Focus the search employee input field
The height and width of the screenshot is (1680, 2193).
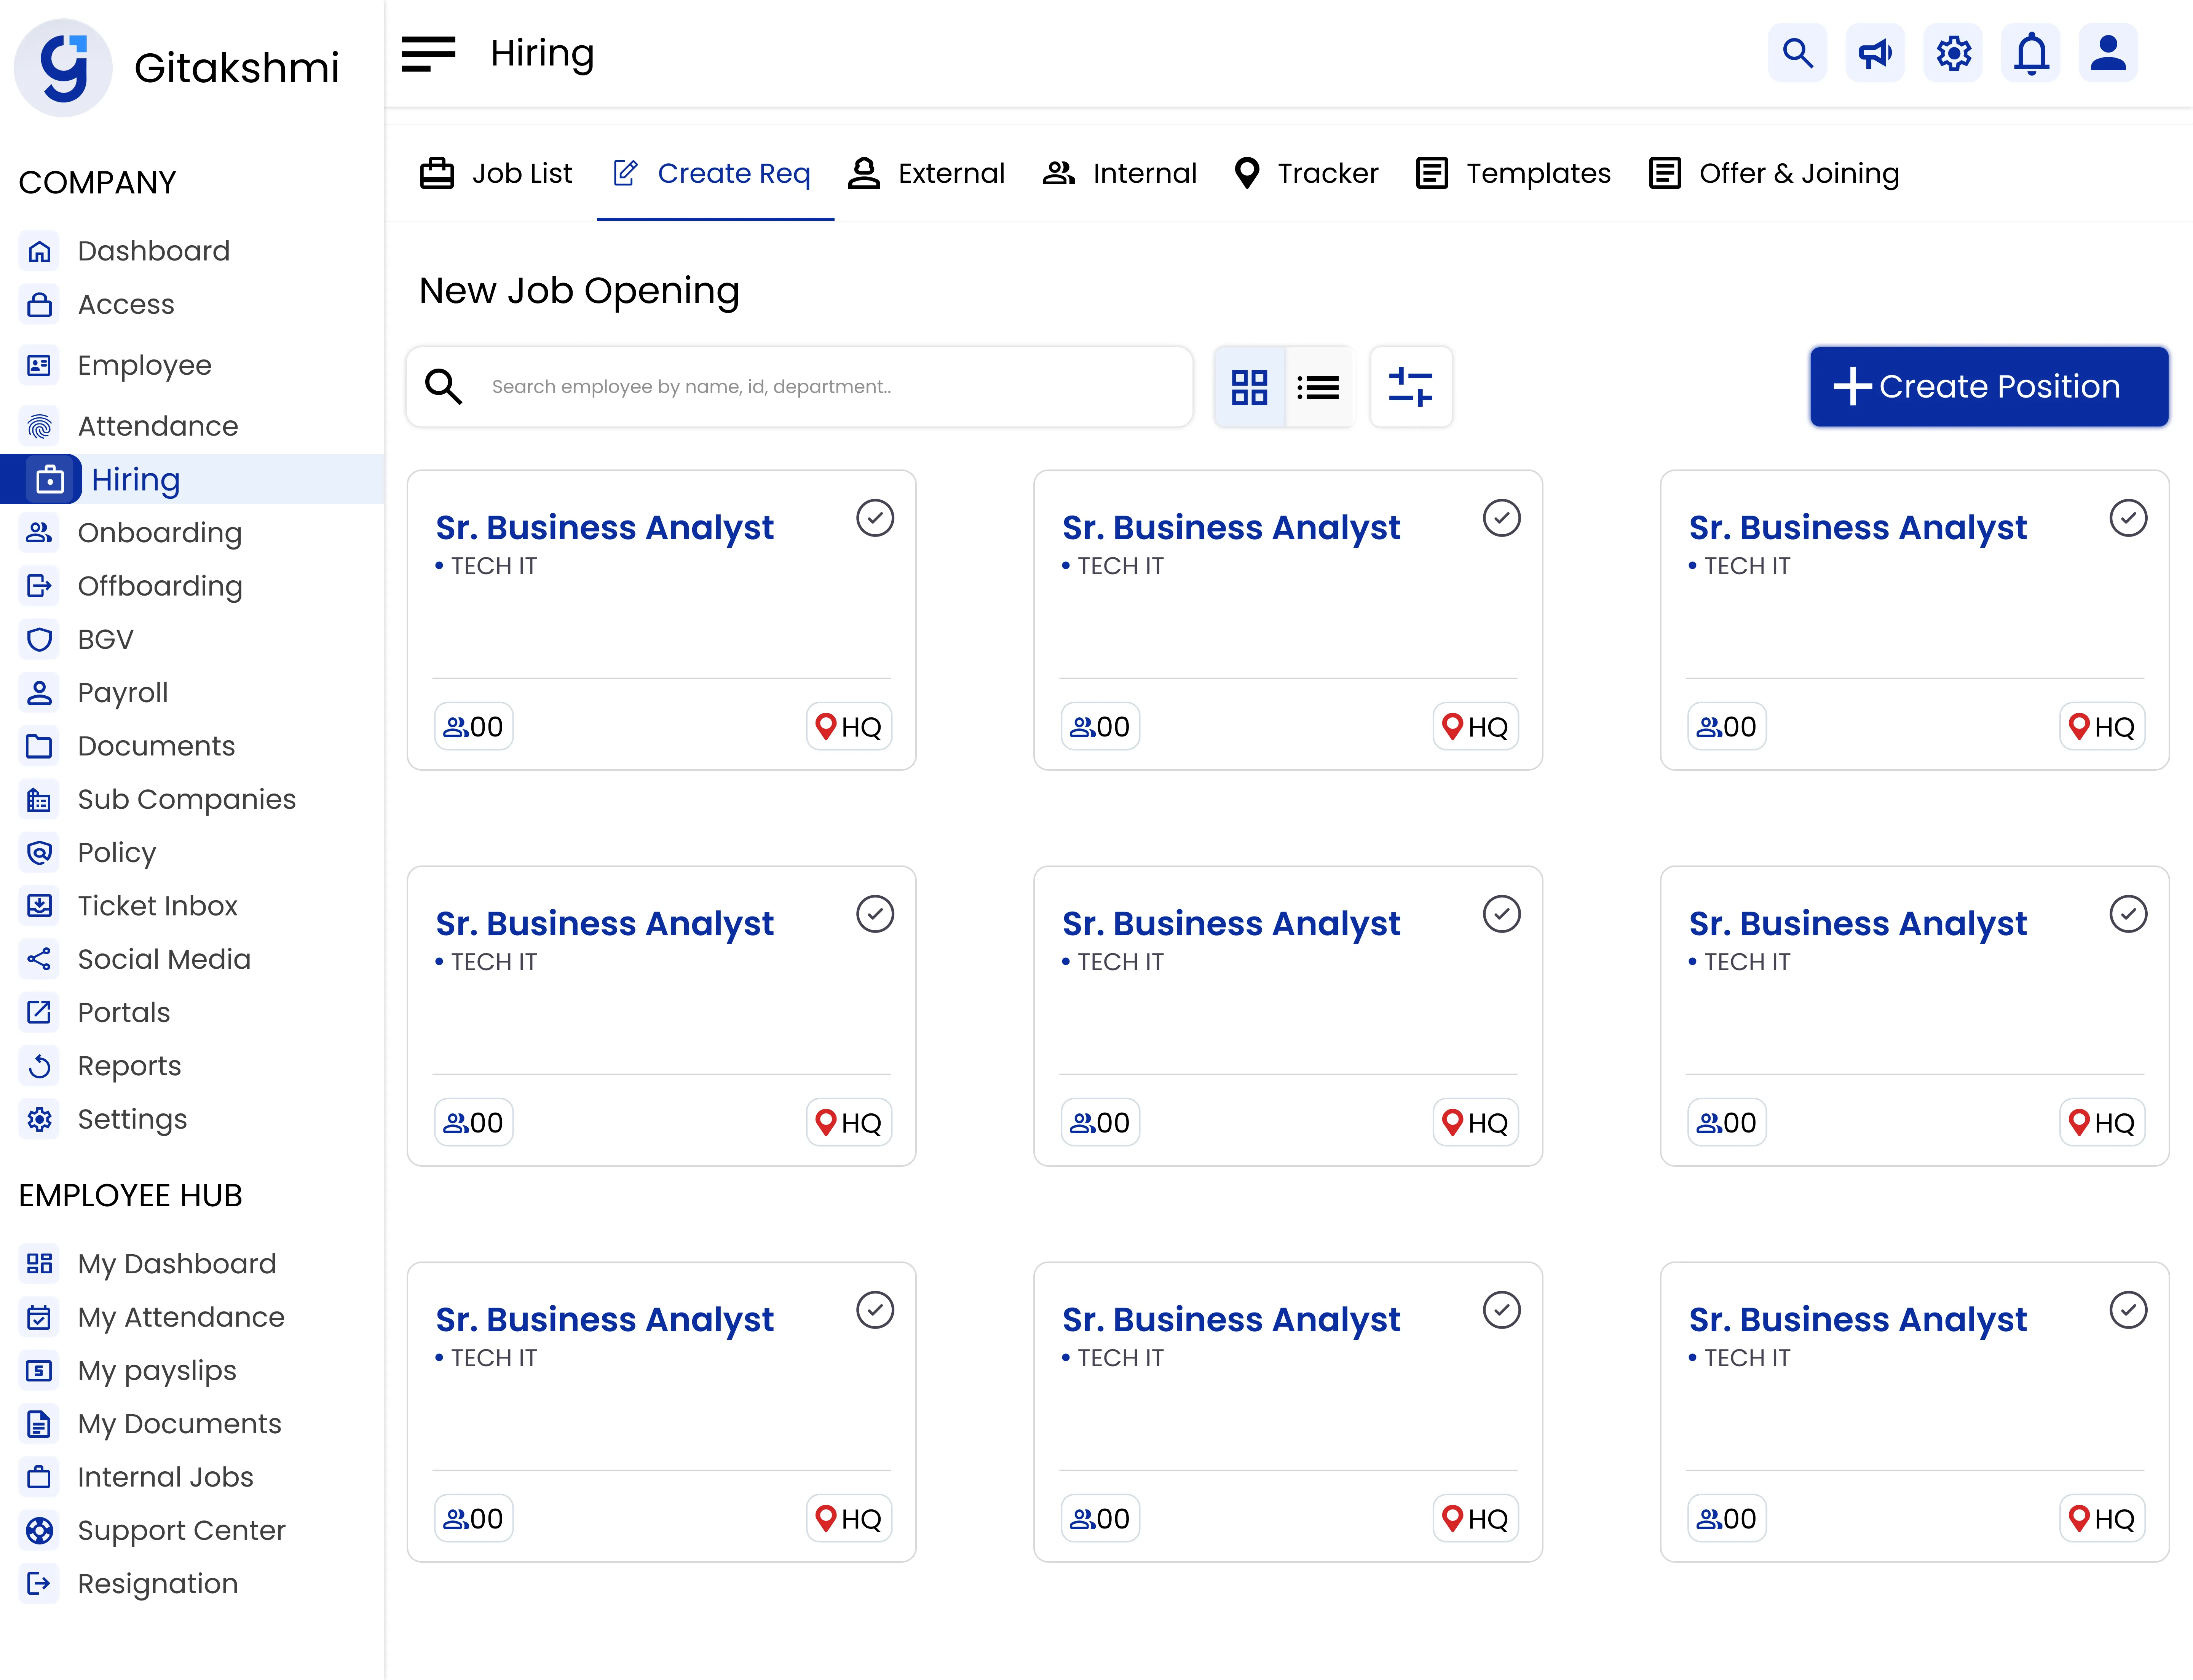[800, 387]
